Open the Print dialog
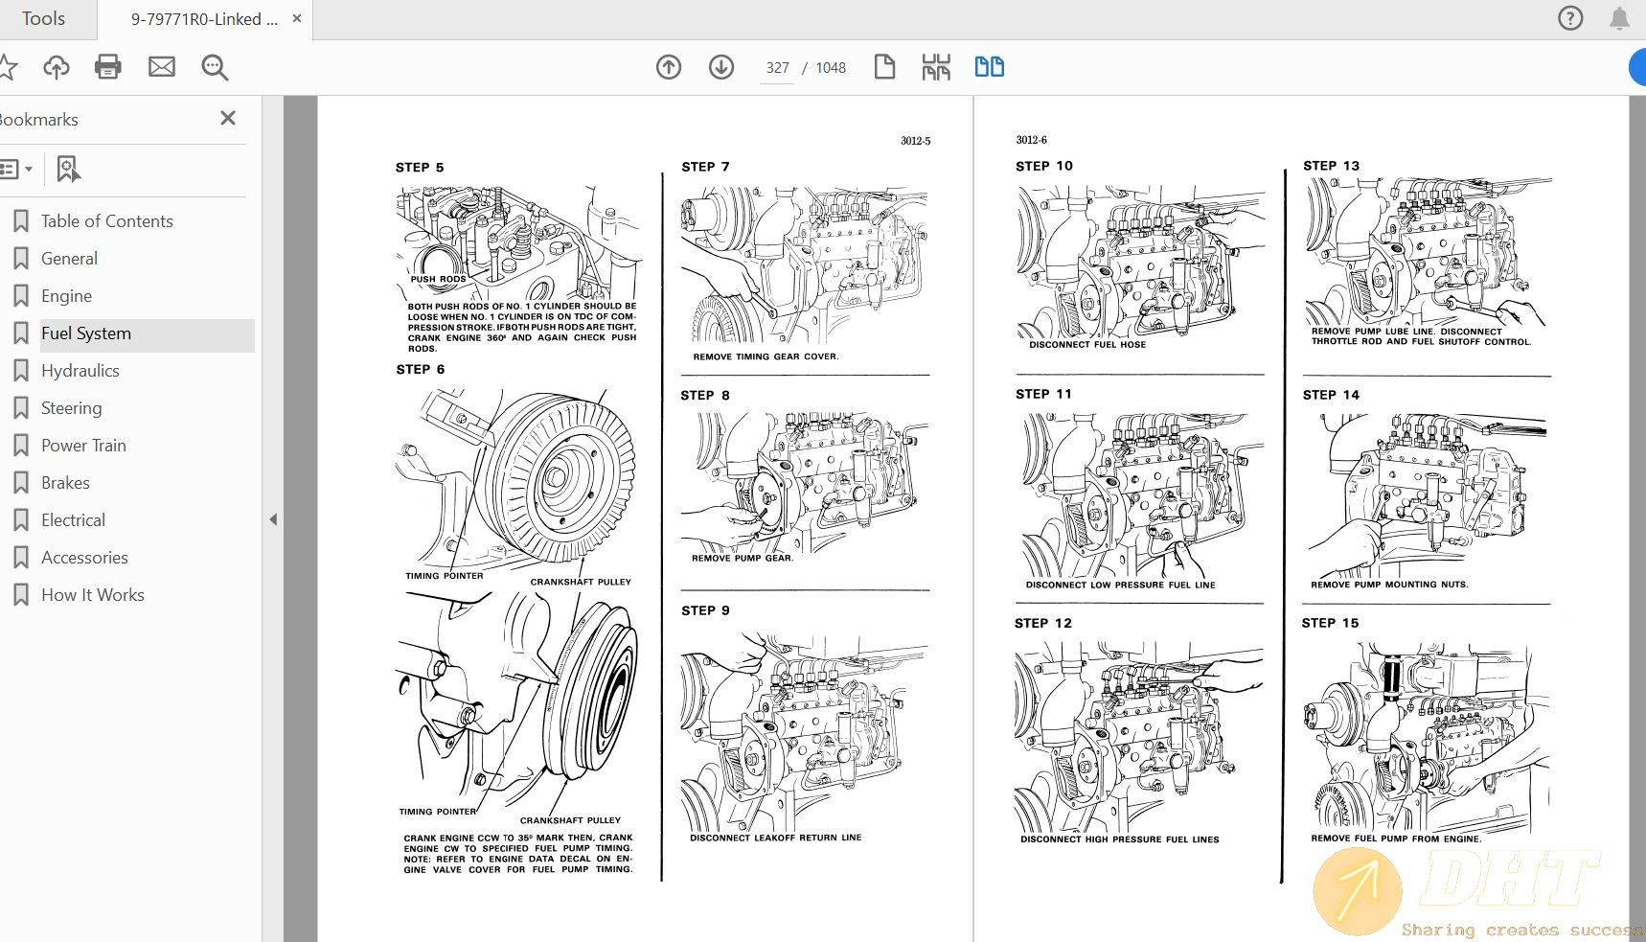This screenshot has width=1646, height=942. tap(107, 67)
